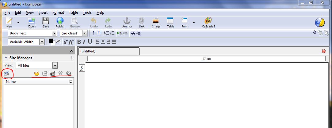The height and width of the screenshot is (128, 332).
Task: Align text right
Action: point(109,42)
